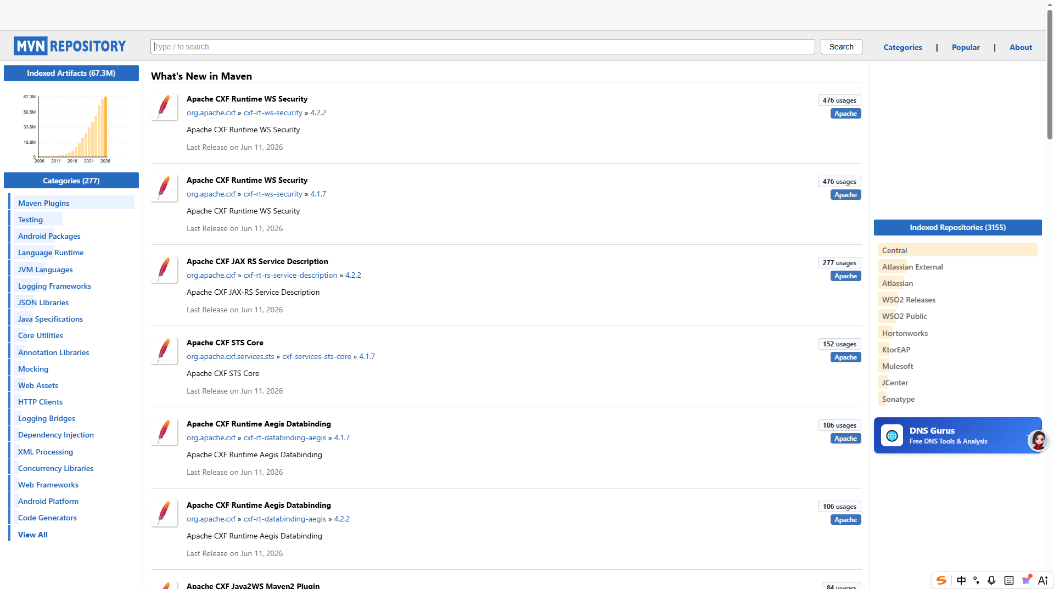Open feather icon for WS Security 4.1.7
1054x589 pixels.
click(164, 188)
